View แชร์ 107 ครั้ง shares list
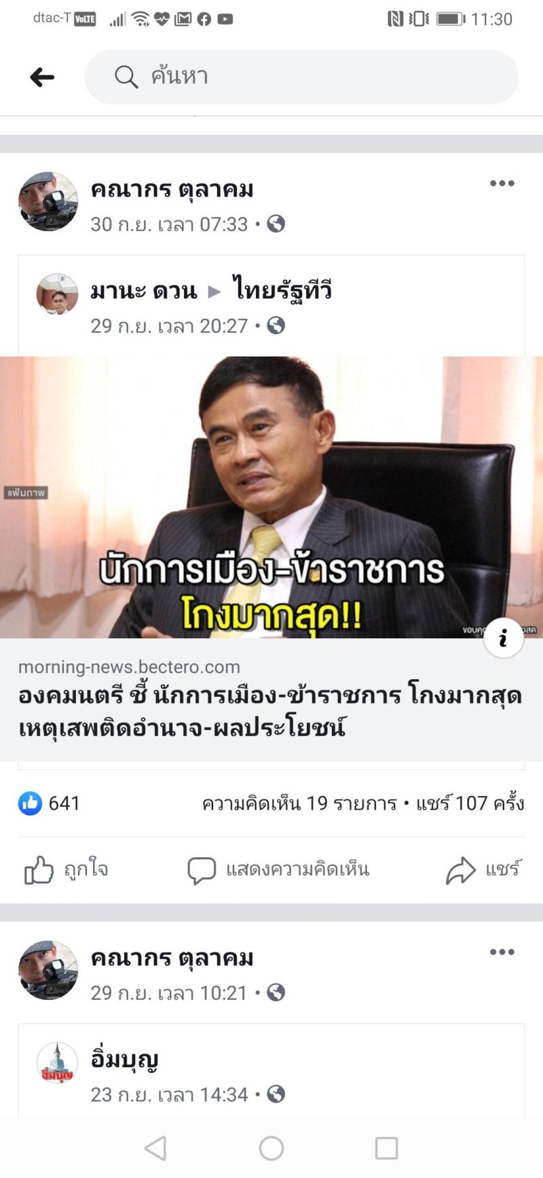543x1178 pixels. click(470, 803)
